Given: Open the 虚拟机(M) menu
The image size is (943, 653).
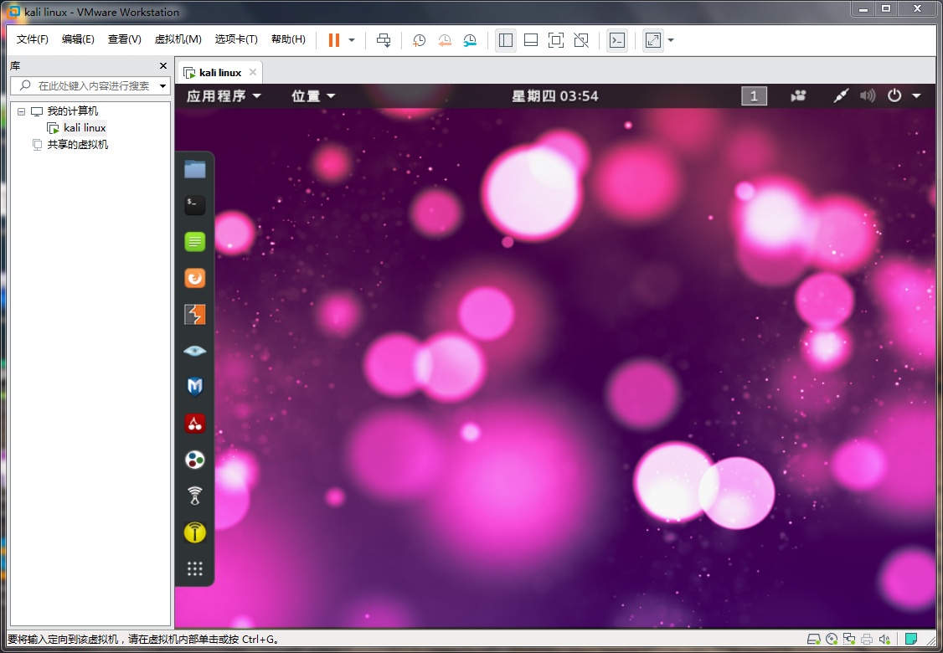Looking at the screenshot, I should [178, 39].
